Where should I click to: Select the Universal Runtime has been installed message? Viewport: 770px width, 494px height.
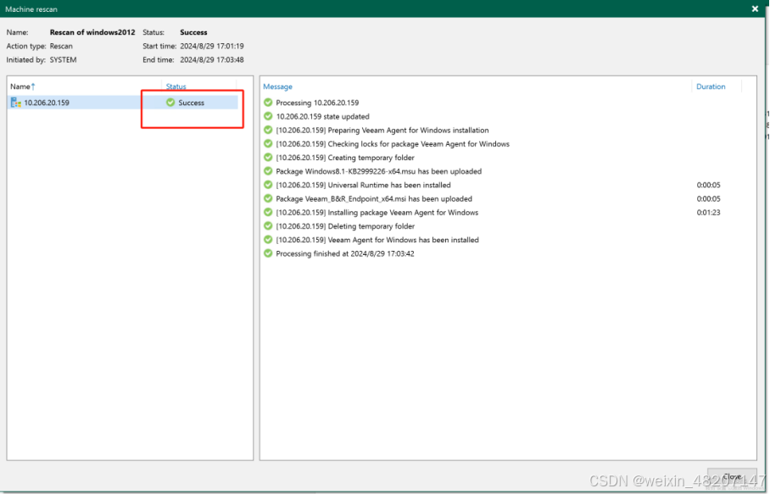[363, 185]
